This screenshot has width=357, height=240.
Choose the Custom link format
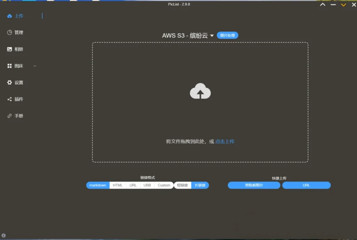(164, 185)
